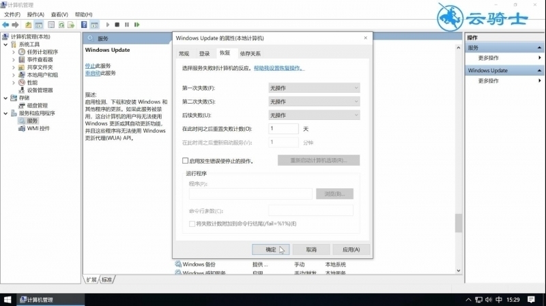546x306 pixels.
Task: Collapse the 系统工具 tree node
Action: [x=5, y=44]
